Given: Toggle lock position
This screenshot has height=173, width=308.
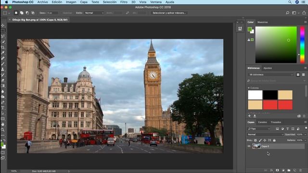Looking at the screenshot, I should pos(265,140).
